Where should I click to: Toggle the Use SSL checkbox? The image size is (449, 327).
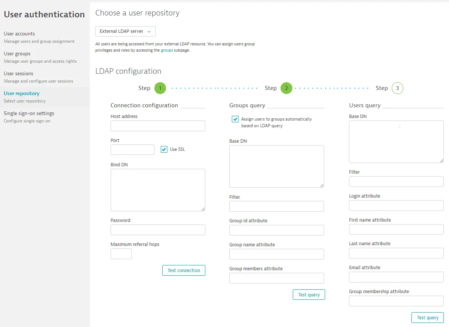pyautogui.click(x=164, y=149)
